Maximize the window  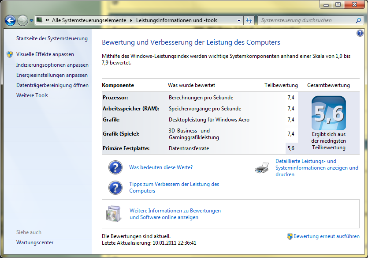pyautogui.click(x=338, y=4)
